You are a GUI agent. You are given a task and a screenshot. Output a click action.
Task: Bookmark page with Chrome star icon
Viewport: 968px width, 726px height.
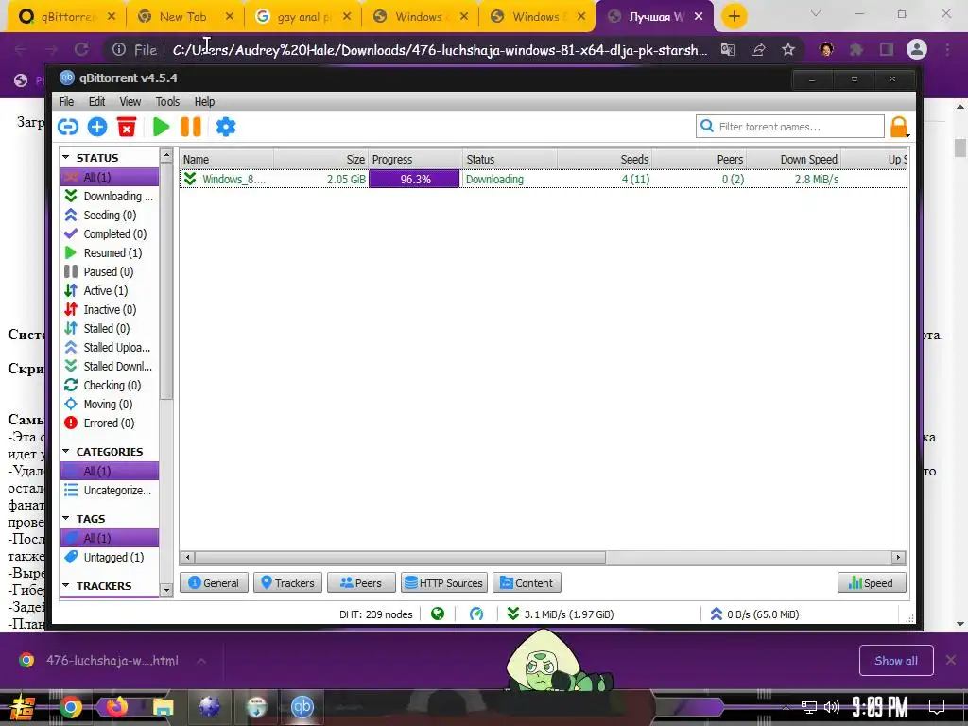tap(788, 49)
